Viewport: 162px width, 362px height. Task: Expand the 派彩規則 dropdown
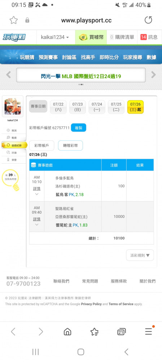click(140, 255)
